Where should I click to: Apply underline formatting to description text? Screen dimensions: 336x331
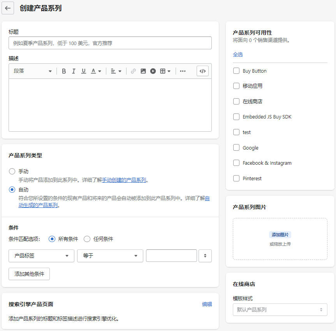click(83, 71)
